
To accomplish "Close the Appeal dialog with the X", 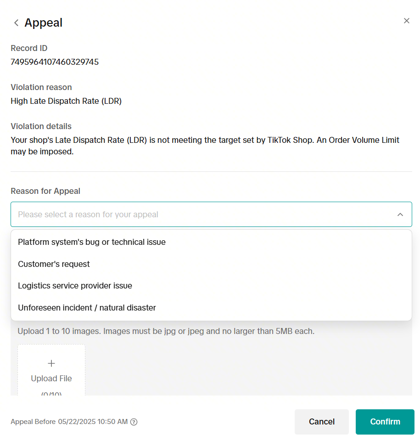I will tap(406, 21).
